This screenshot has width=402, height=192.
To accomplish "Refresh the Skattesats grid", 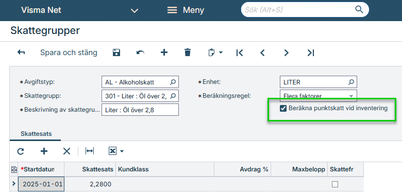I will point(21,151).
